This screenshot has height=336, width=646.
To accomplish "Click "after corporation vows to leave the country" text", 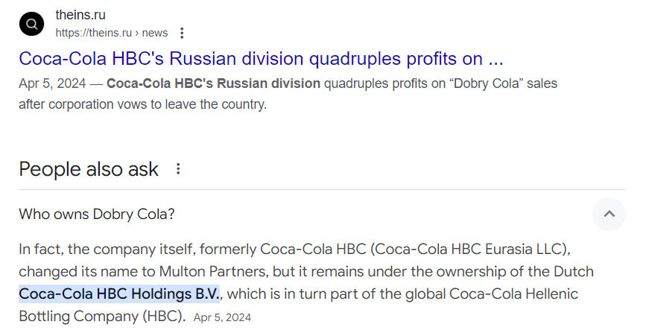I will coord(142,104).
